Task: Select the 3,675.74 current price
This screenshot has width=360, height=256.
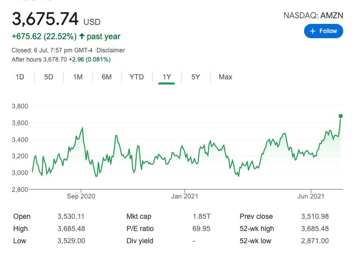Action: point(45,19)
